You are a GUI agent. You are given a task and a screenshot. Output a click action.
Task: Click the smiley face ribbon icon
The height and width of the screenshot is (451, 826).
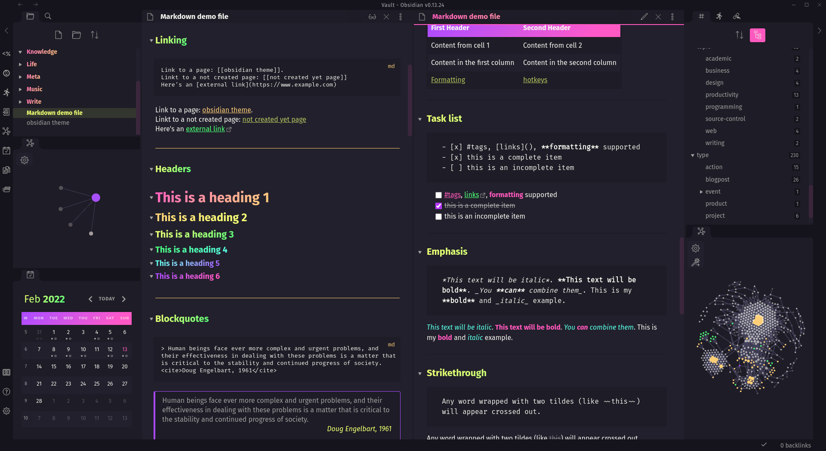coord(6,73)
